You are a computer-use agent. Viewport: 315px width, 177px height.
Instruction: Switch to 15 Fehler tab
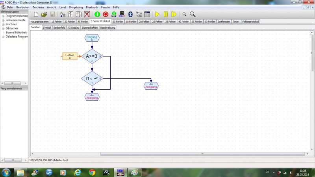pos(56,22)
